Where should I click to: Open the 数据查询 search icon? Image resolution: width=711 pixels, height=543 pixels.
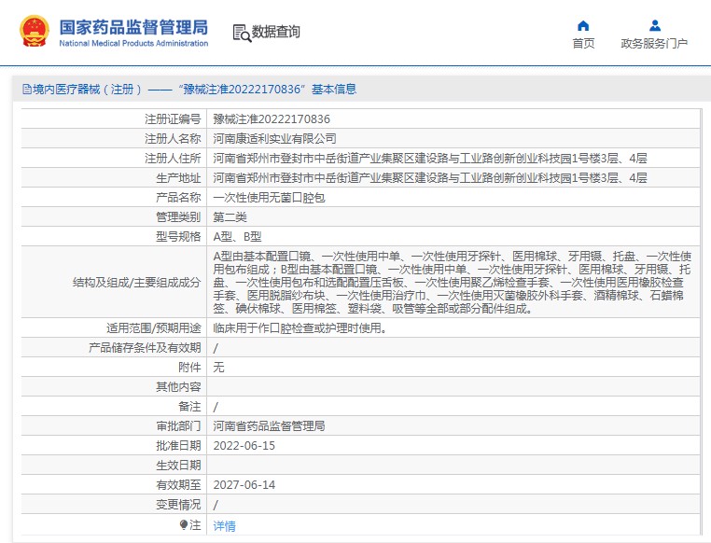(242, 33)
